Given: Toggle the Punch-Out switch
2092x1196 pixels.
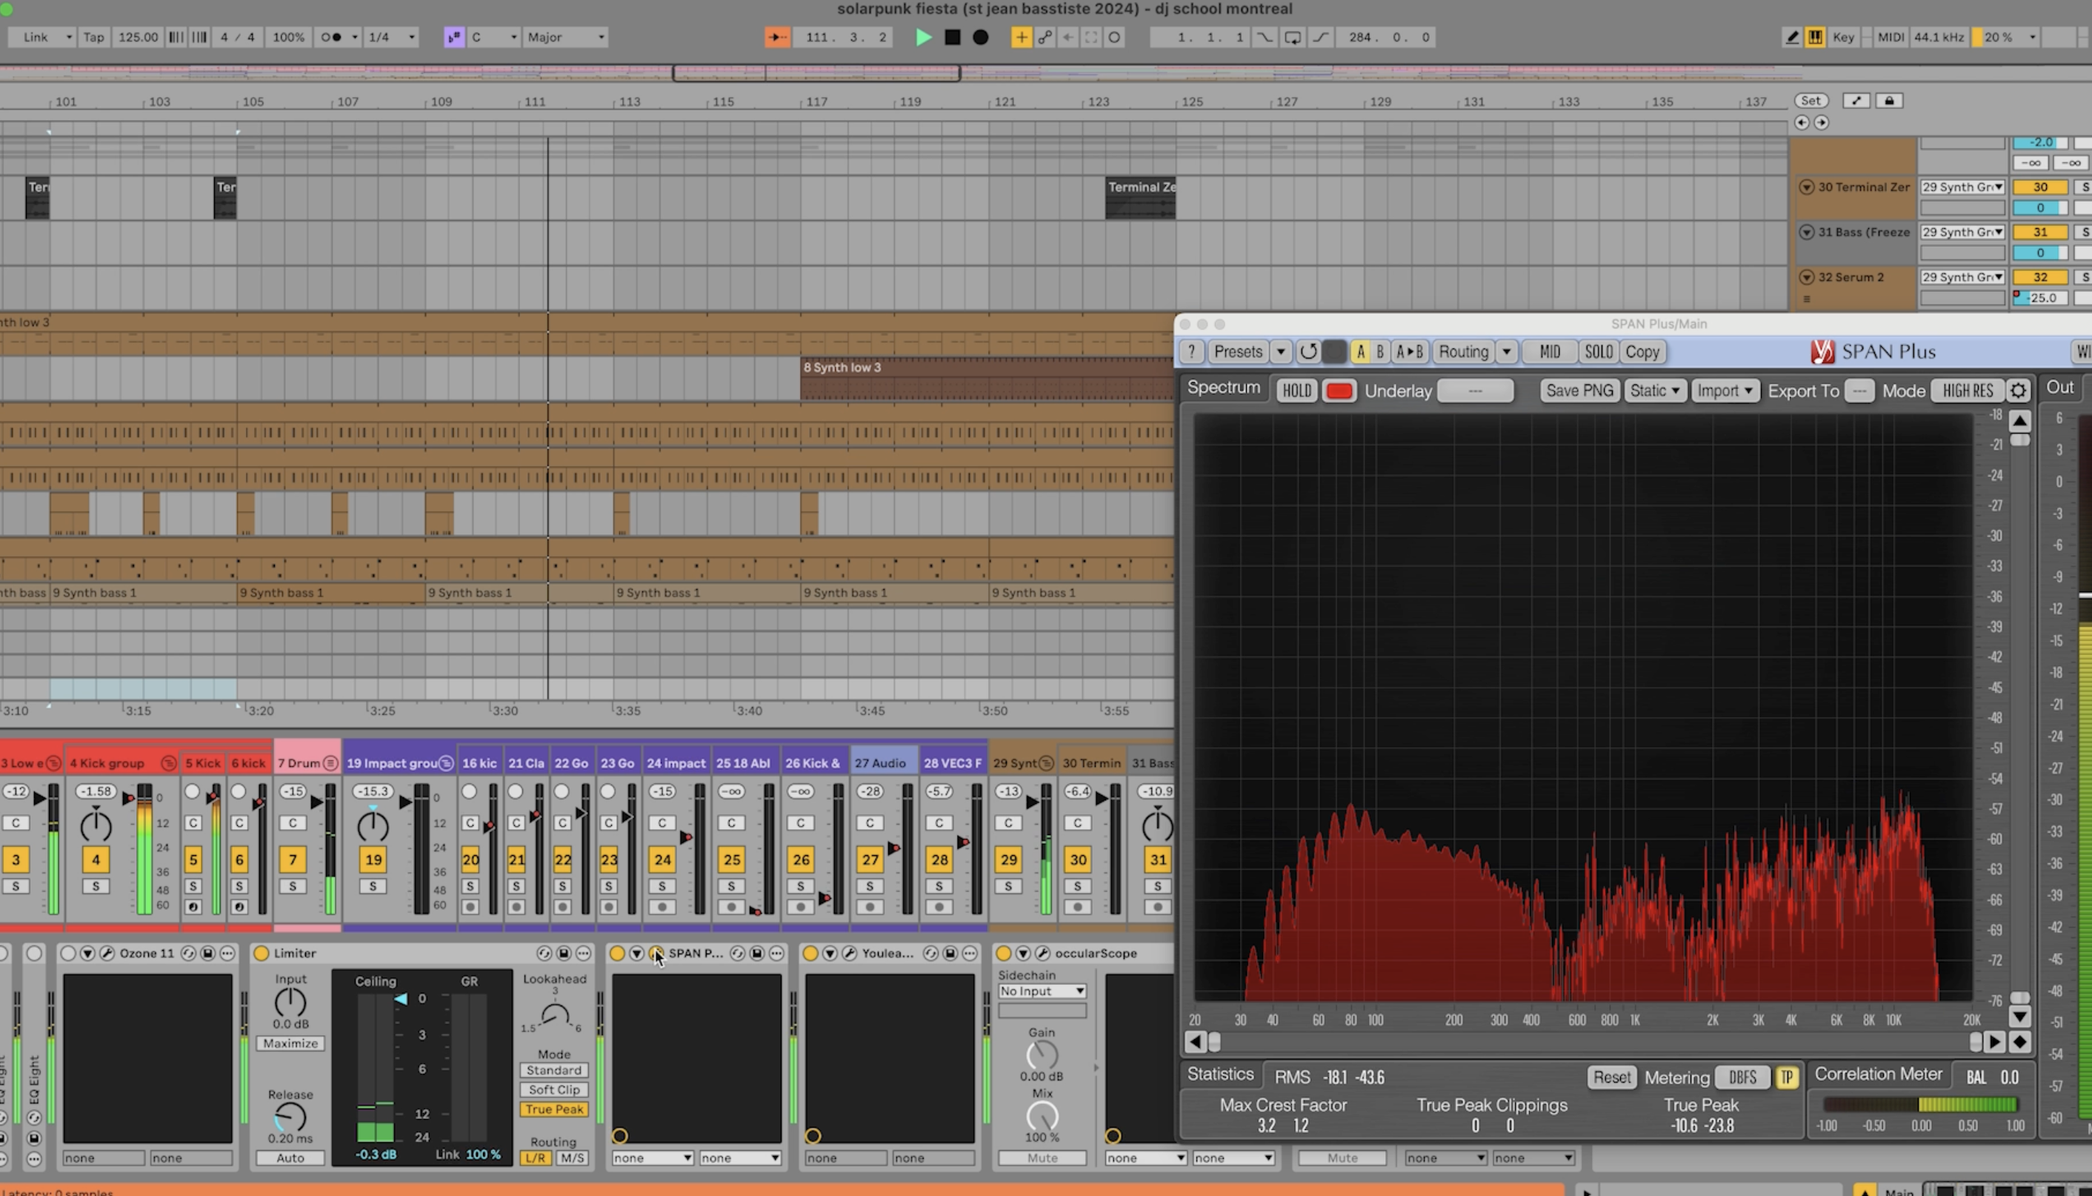Looking at the screenshot, I should [x=1320, y=37].
